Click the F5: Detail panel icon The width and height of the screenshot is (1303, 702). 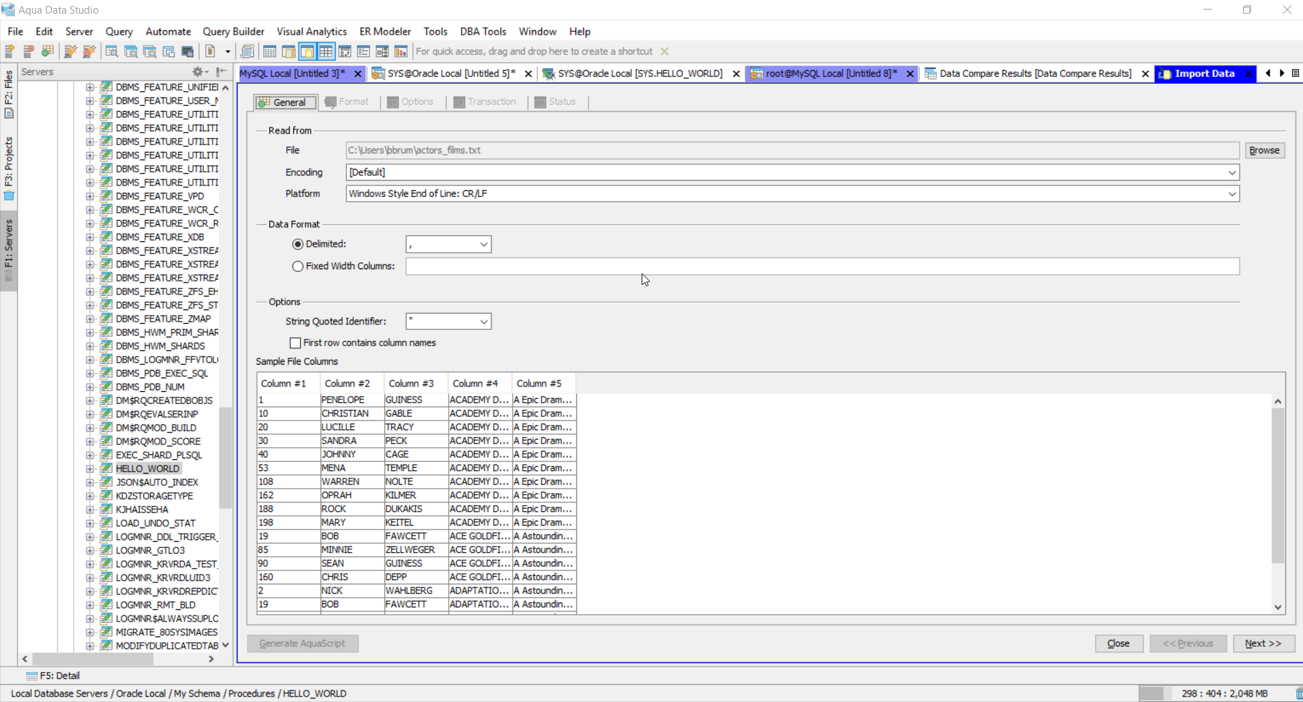pos(31,676)
